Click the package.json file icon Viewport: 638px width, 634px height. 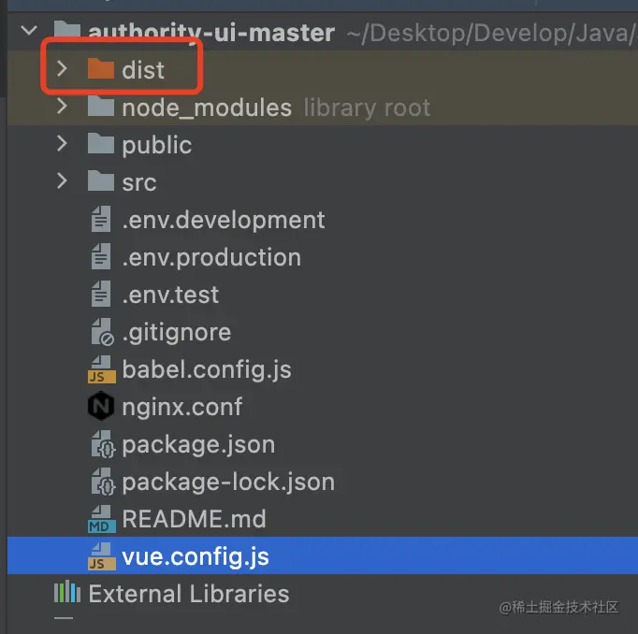coord(103,444)
